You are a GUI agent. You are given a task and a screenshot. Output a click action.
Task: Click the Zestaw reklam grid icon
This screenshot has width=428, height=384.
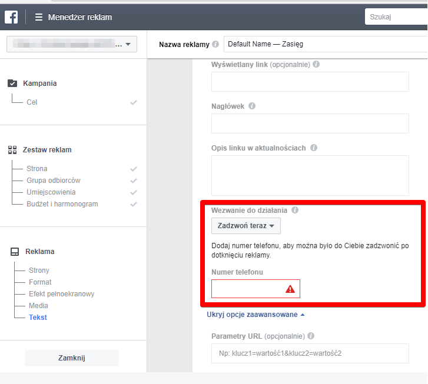coord(12,150)
